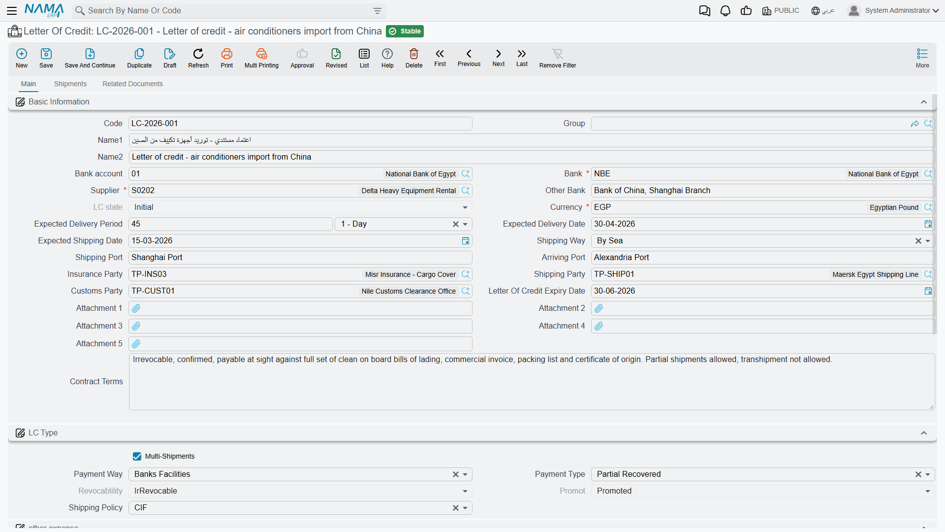Click the Shipping Port field
Screen dimensions: 945x532
300,258
